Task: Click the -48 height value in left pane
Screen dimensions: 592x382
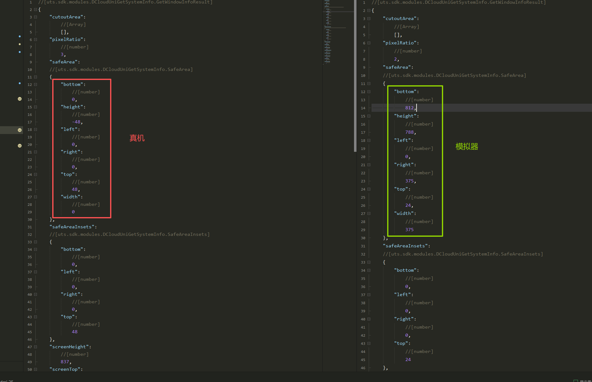Action: pos(76,122)
